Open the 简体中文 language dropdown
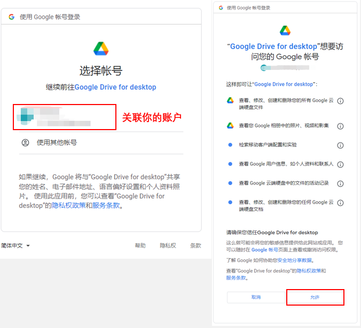Image resolution: width=361 pixels, height=328 pixels. 15,245
